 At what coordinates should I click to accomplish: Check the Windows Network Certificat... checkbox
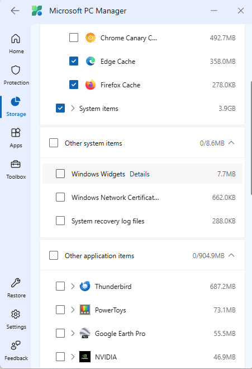coord(60,197)
